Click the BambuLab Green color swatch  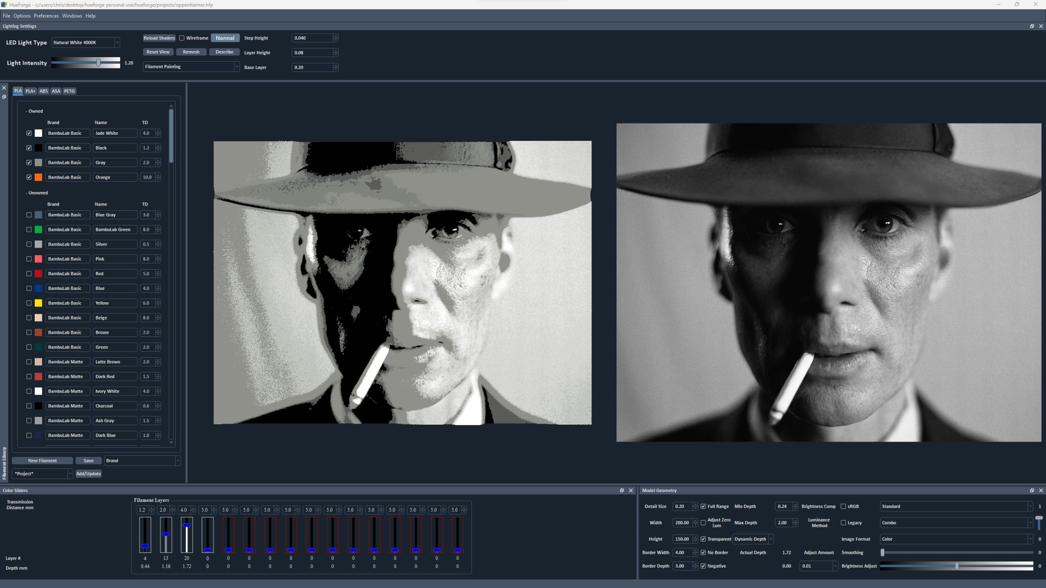38,230
